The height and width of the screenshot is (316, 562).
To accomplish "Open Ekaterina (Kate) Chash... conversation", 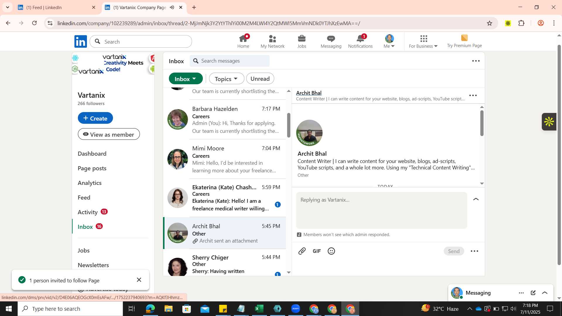I will [225, 198].
